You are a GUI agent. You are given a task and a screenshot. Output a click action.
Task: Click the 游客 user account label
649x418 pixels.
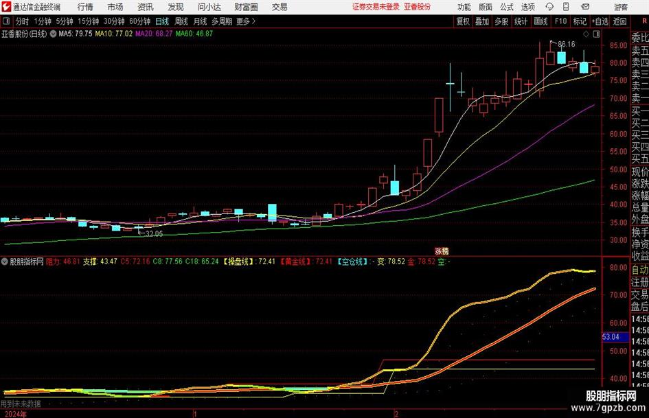coord(621,7)
